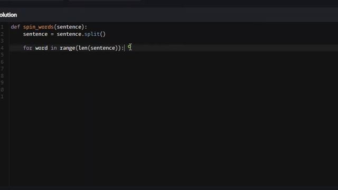Click the split() call on line 2
Image resolution: width=338 pixels, height=190 pixels.
click(95, 34)
